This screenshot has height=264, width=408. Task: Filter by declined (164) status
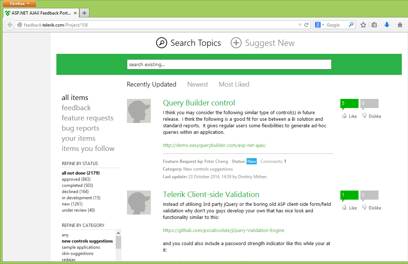75,192
